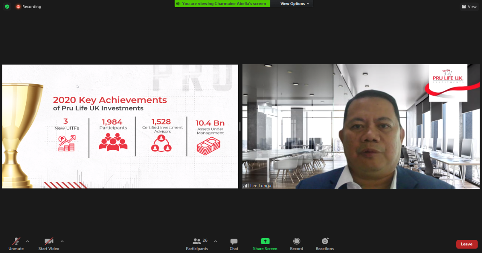
Task: Click the speaker icon on the green banner
Action: point(178,4)
